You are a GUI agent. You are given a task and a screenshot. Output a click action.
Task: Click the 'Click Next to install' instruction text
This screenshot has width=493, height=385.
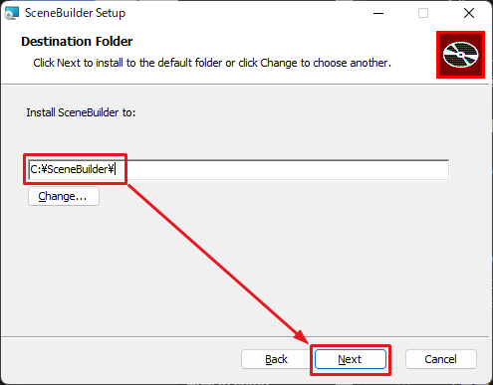212,63
